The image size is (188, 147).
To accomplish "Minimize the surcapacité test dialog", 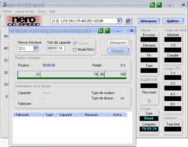I will coord(118,31).
